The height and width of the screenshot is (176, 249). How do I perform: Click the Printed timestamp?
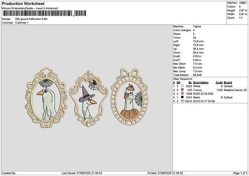click(165, 173)
